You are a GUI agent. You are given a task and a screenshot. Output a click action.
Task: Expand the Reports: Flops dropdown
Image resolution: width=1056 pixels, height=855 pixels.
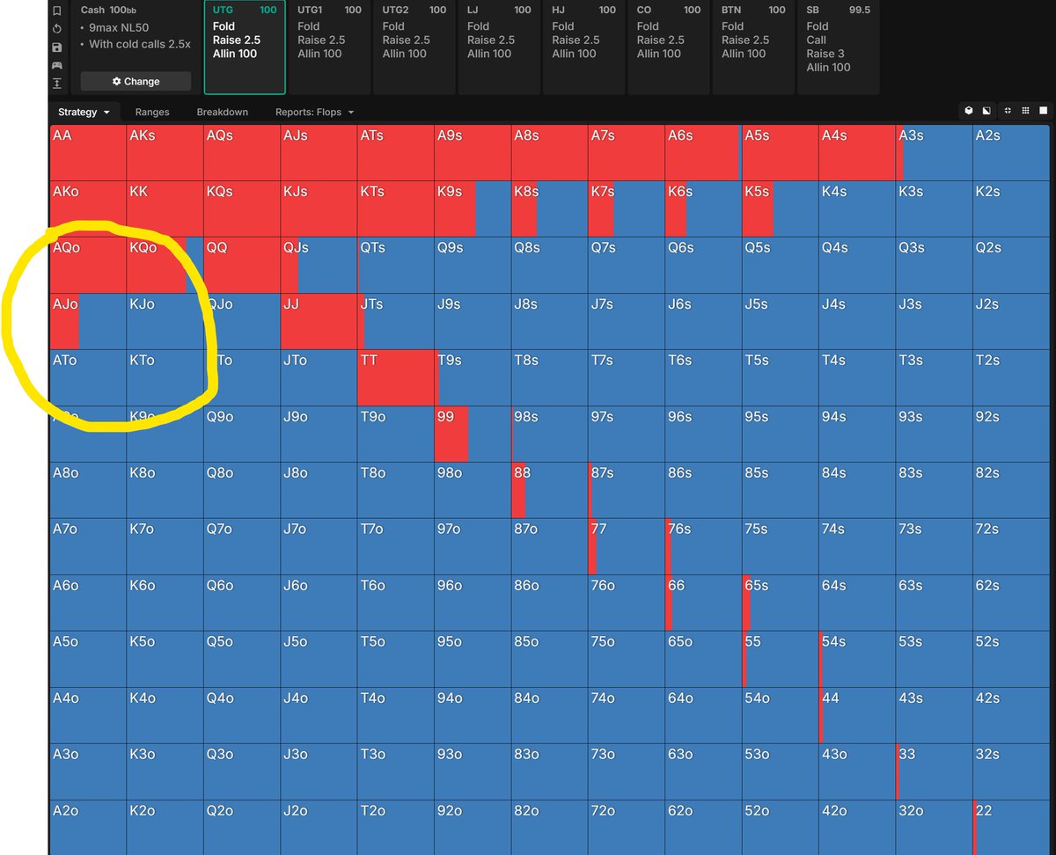click(314, 112)
